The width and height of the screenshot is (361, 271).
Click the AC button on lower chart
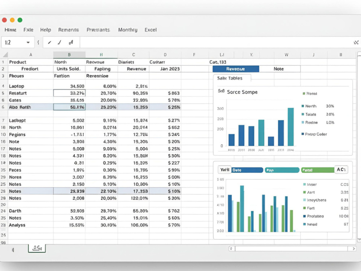pos(341,169)
